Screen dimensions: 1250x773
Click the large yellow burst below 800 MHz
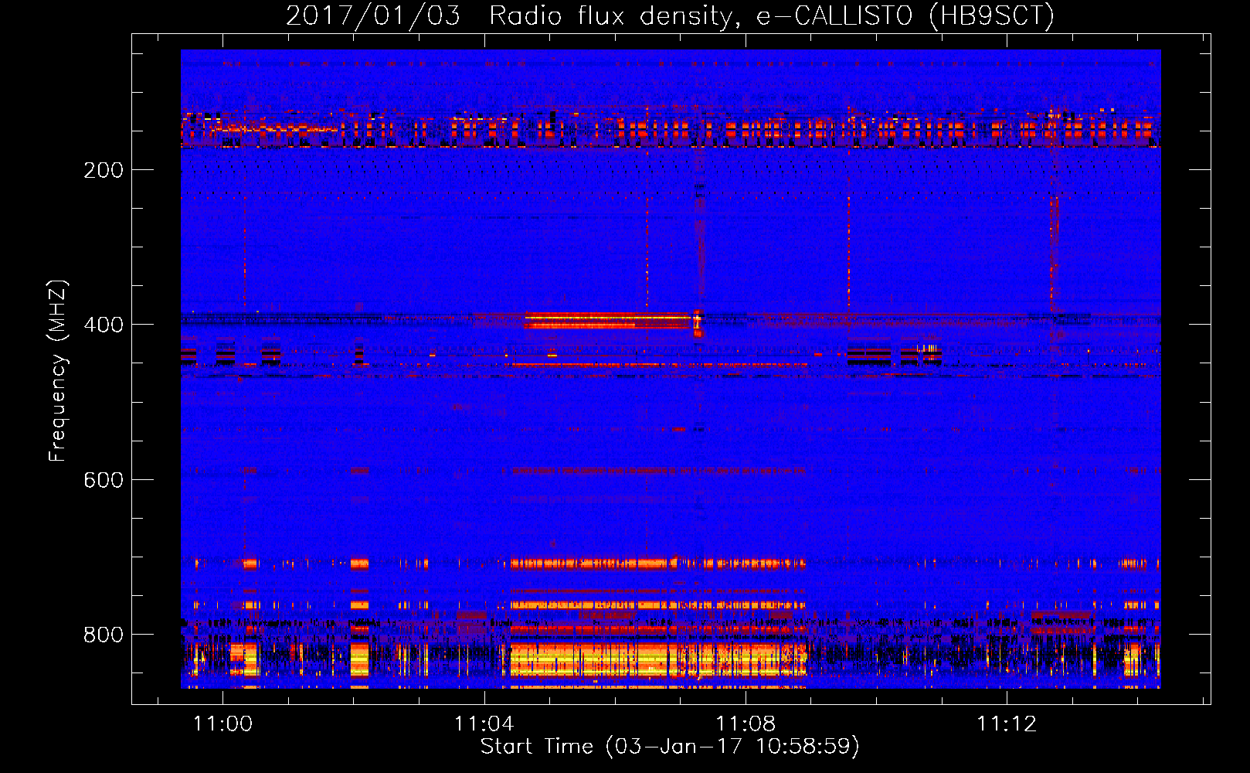click(x=658, y=661)
